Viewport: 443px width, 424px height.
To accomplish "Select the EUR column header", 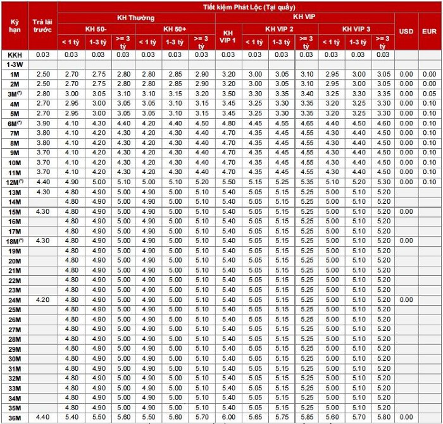I will [x=430, y=32].
